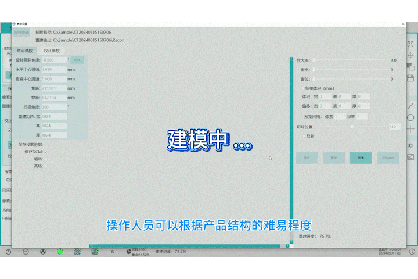Click the overlapping squares icon in right toolbar
Image resolution: width=418 pixels, height=279 pixels.
pos(410,66)
